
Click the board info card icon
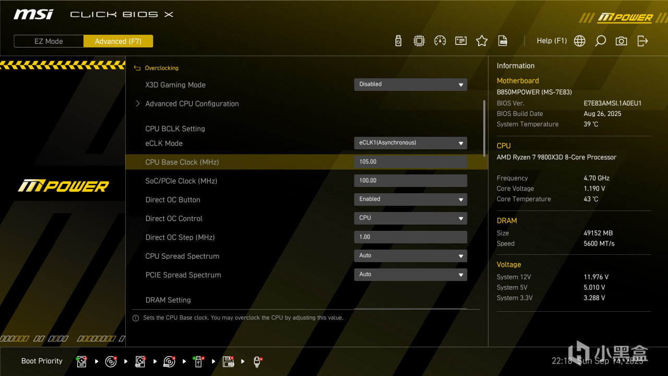(x=461, y=41)
